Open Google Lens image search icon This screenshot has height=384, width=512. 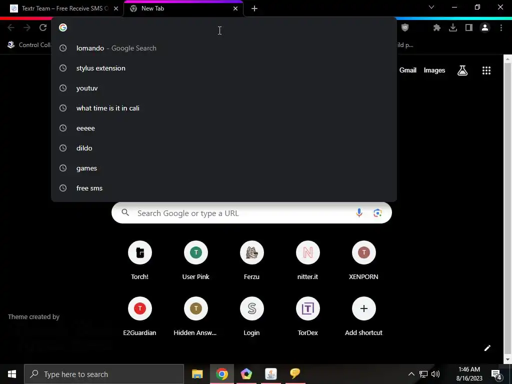coord(377,213)
